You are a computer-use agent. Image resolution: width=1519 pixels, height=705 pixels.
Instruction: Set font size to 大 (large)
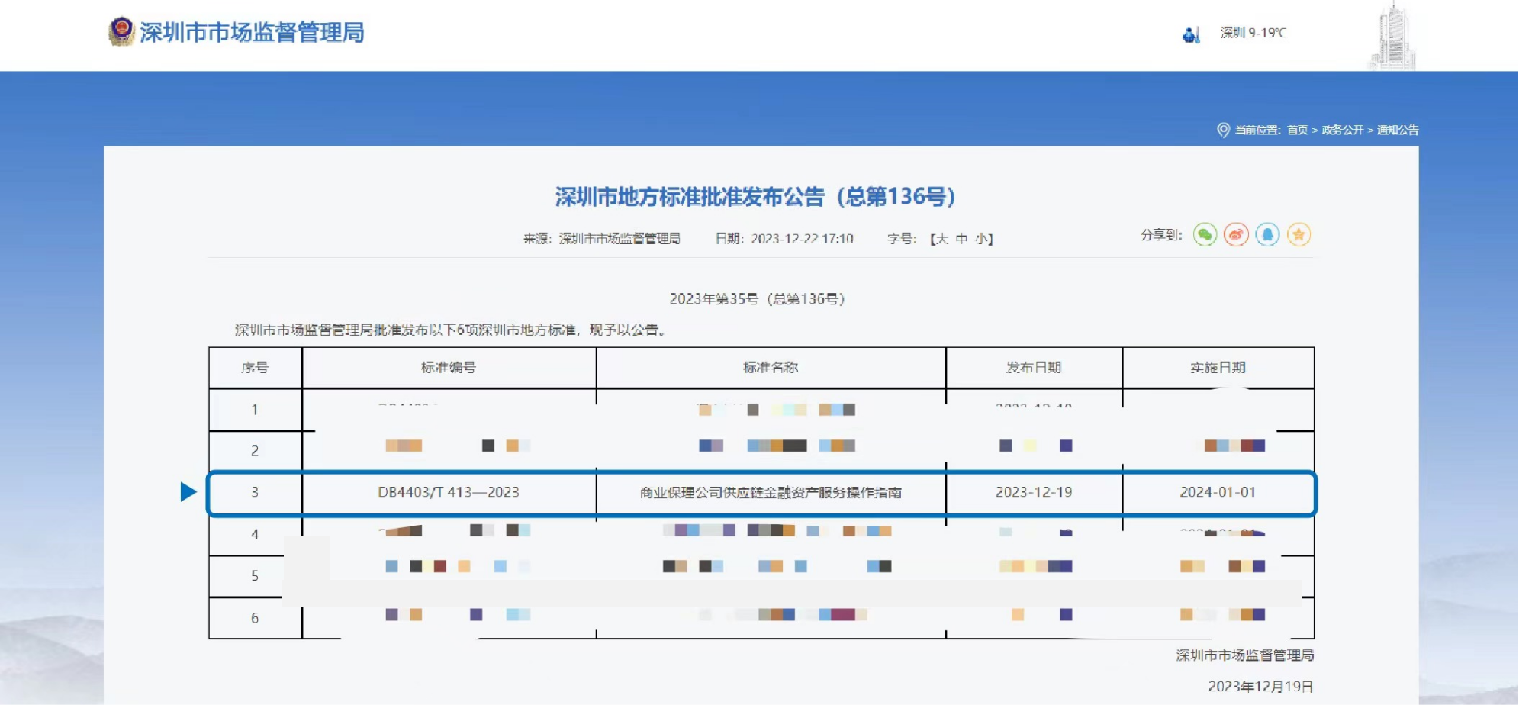point(942,239)
